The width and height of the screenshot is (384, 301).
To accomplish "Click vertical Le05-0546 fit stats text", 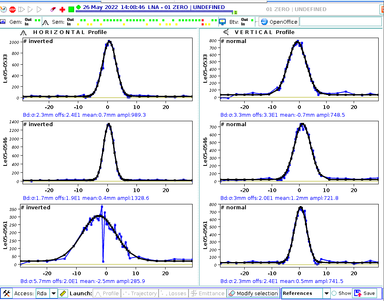I will (x=279, y=198).
